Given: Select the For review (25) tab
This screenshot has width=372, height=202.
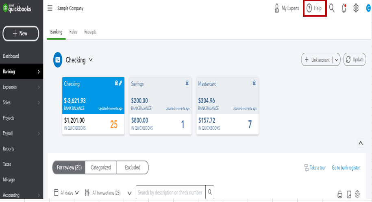Looking at the screenshot, I should coord(69,167).
